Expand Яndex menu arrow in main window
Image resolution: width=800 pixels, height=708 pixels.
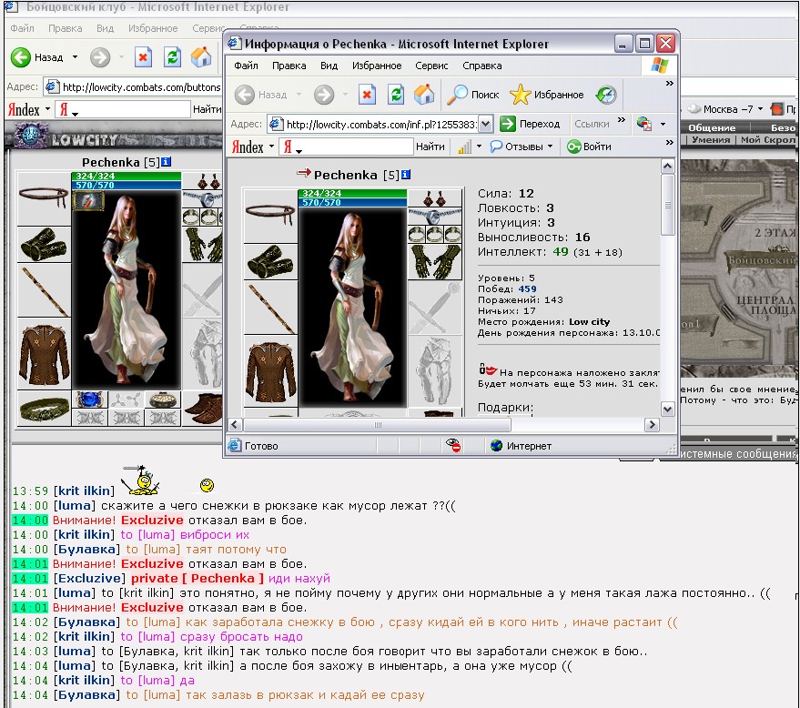coord(47,109)
